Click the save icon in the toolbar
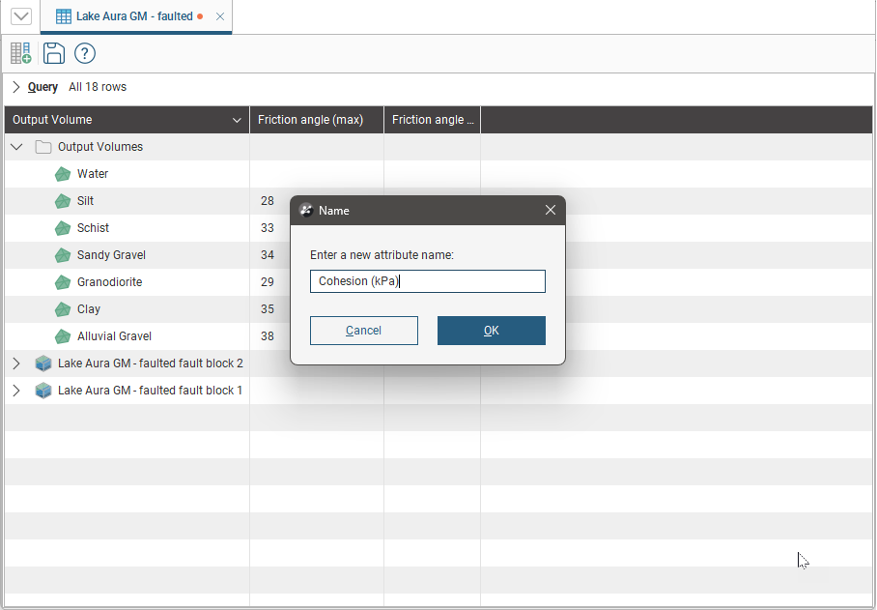This screenshot has width=877, height=610. click(x=54, y=53)
